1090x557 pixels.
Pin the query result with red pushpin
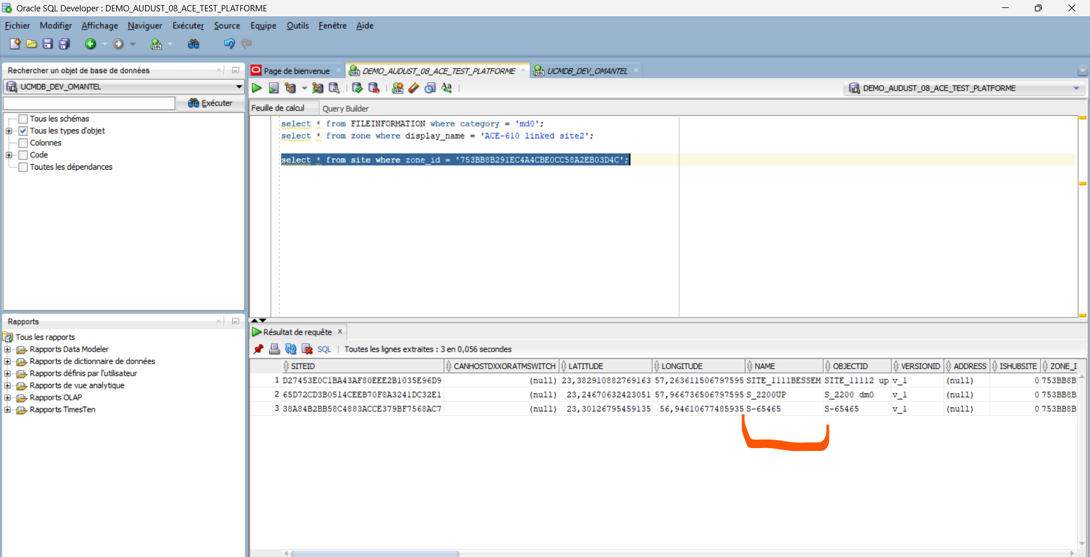(258, 349)
